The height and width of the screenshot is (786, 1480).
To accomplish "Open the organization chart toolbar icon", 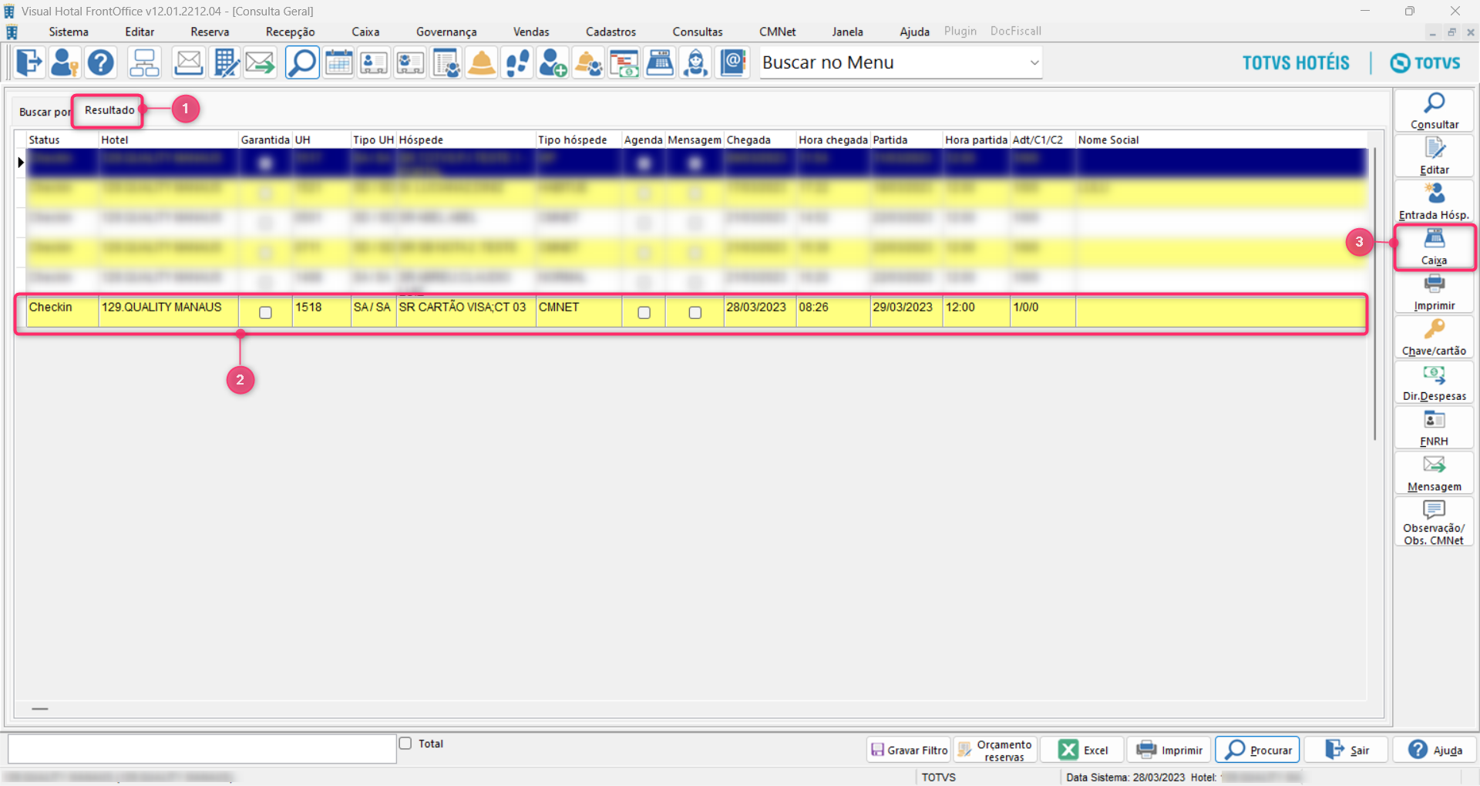I will tap(144, 62).
